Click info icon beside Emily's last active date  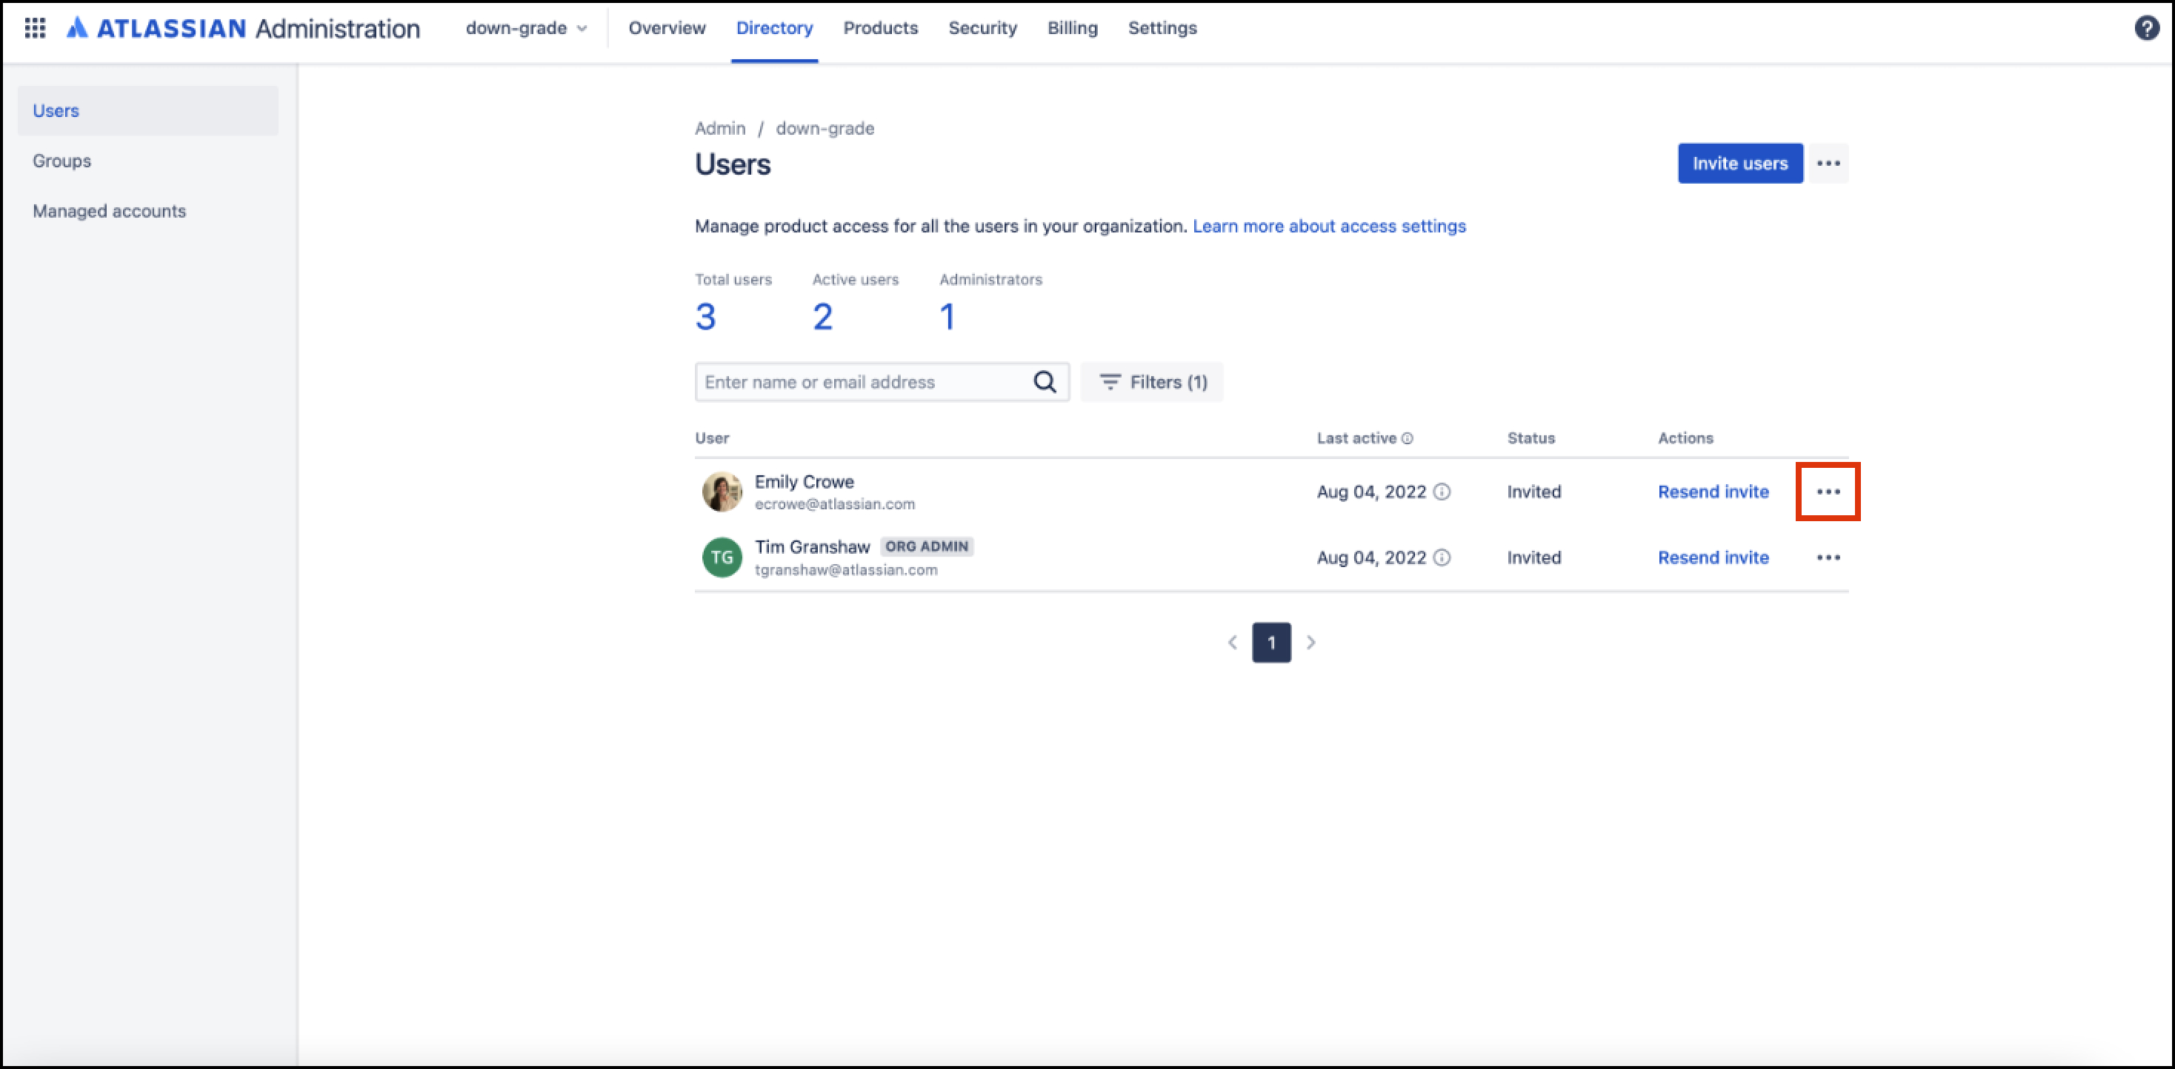(1442, 492)
